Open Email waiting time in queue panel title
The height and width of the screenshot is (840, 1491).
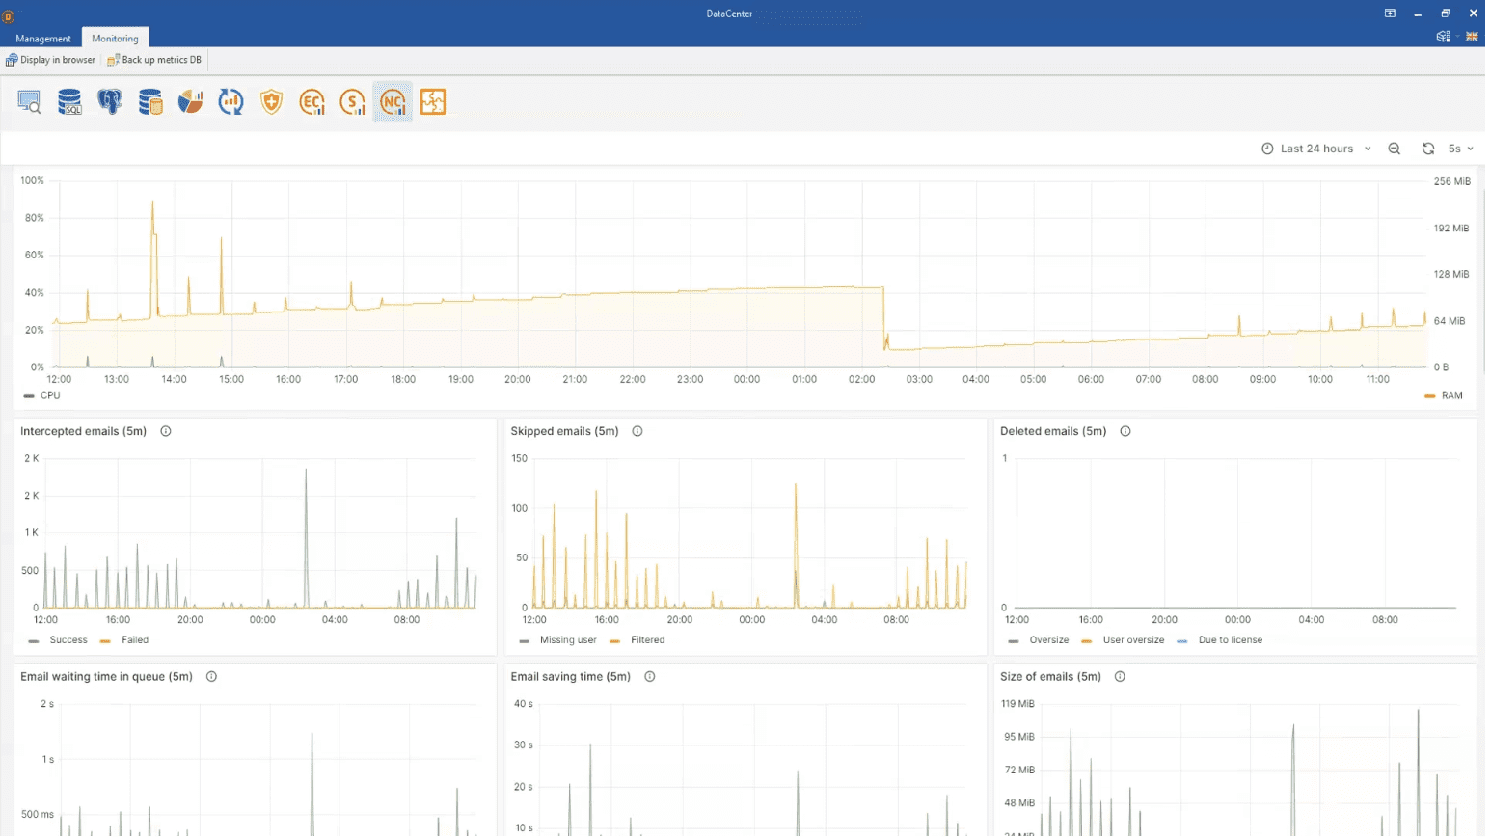(x=107, y=677)
